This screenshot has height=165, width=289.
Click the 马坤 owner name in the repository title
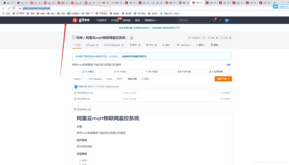click(80, 38)
